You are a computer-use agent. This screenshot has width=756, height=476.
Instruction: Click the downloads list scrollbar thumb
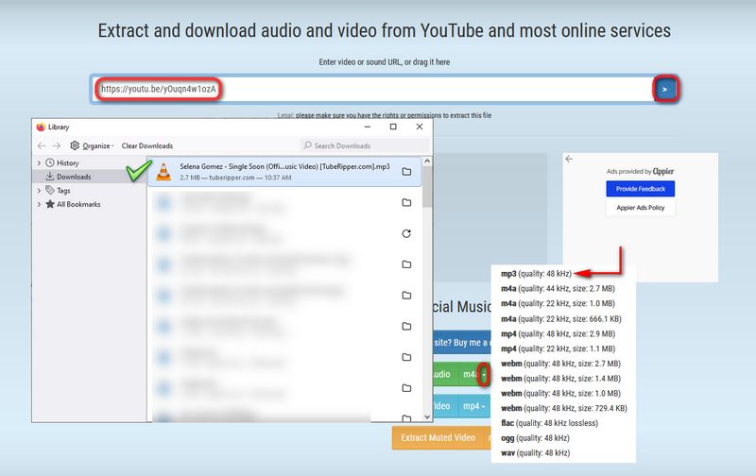pos(427,187)
